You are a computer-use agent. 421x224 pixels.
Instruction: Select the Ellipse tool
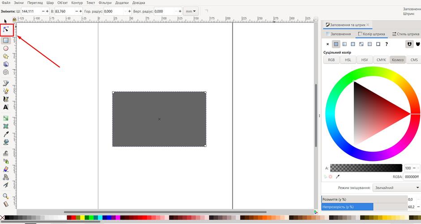6,48
